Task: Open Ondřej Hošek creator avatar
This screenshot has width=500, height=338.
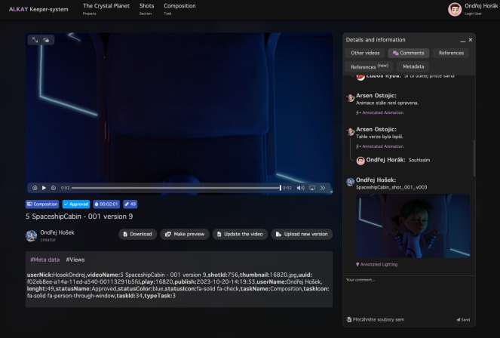Action: 31,236
